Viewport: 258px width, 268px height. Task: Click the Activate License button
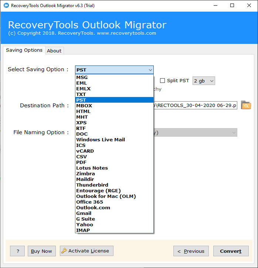click(86, 251)
